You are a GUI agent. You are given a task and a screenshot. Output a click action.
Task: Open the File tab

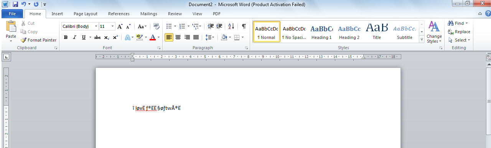click(x=12, y=14)
